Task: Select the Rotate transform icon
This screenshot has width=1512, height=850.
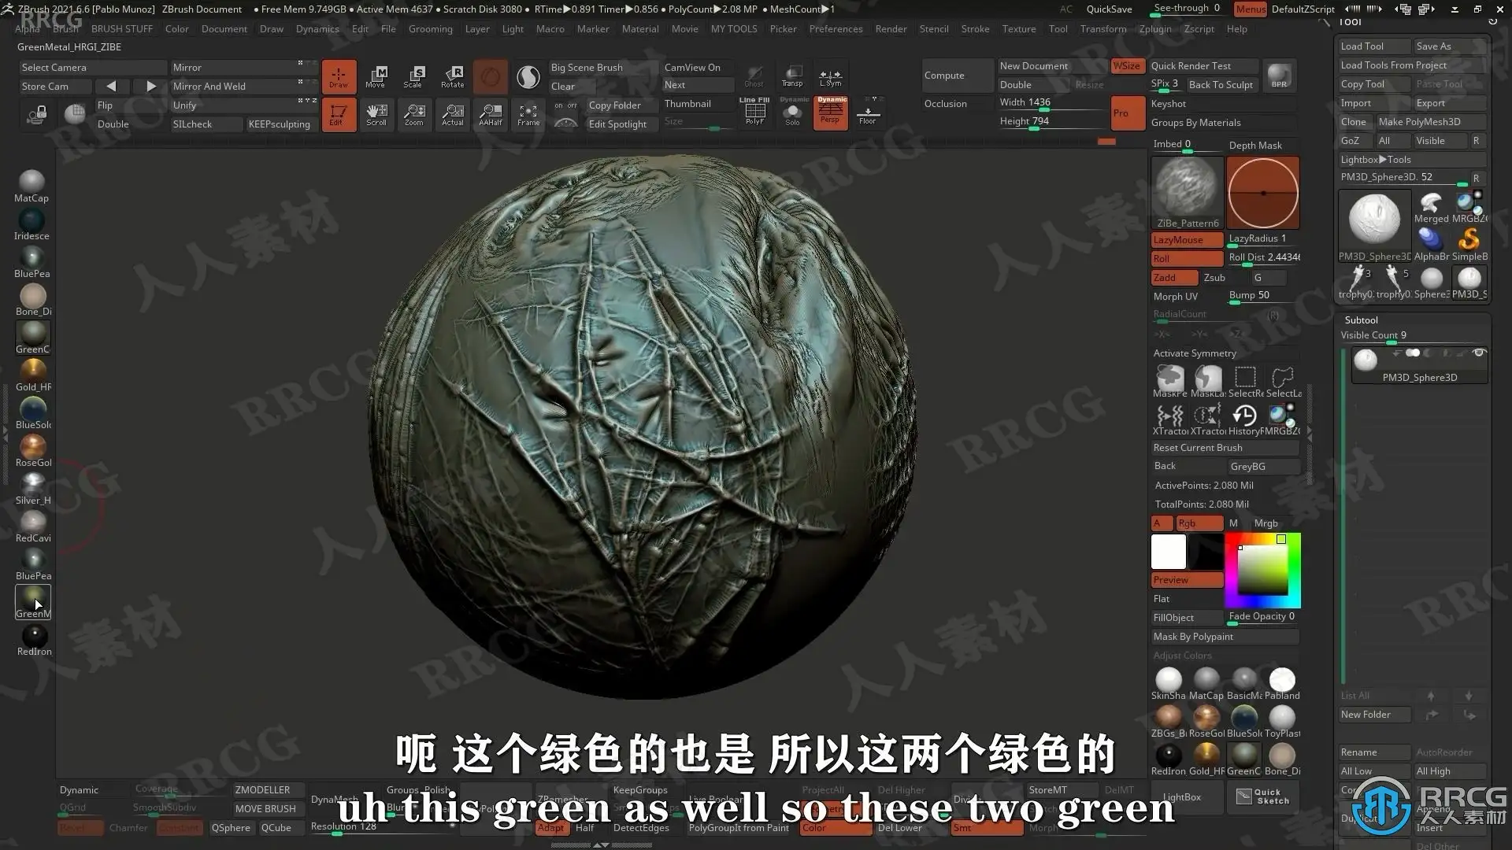Action: click(452, 76)
